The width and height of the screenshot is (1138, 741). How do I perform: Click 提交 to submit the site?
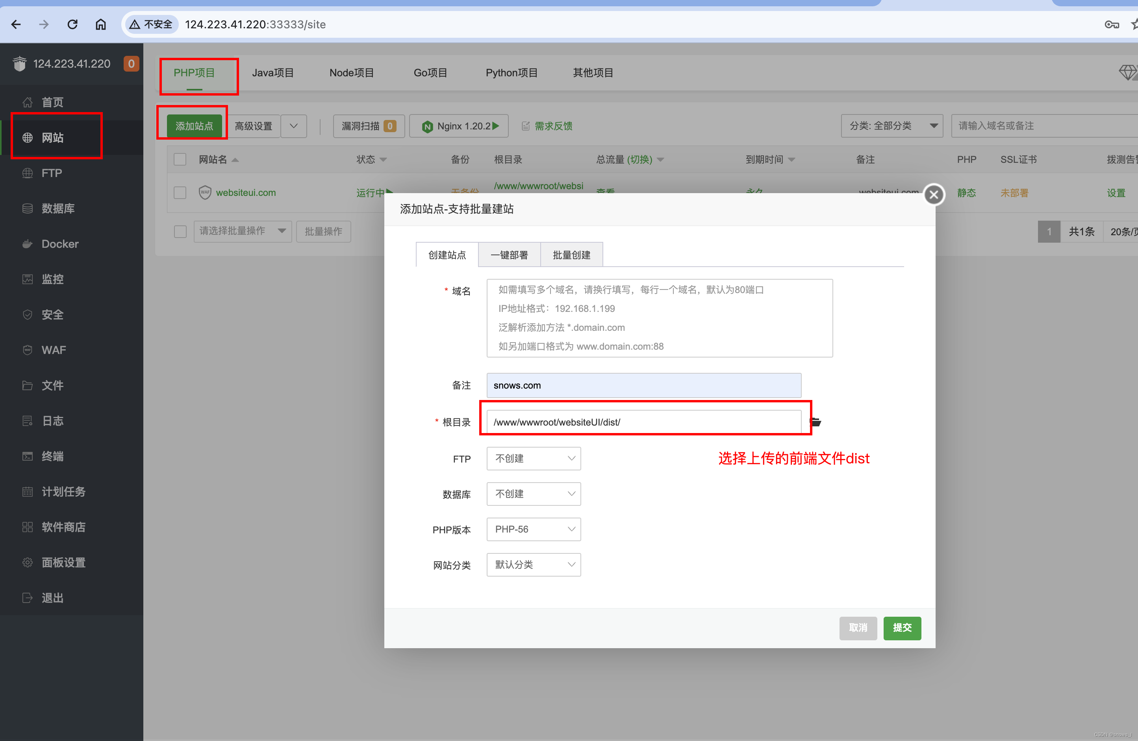coord(902,628)
